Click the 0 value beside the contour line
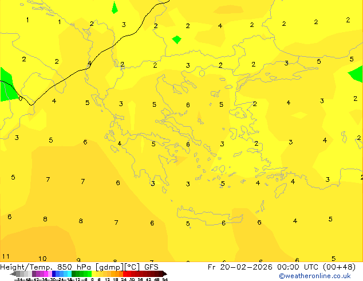 coord(21,99)
